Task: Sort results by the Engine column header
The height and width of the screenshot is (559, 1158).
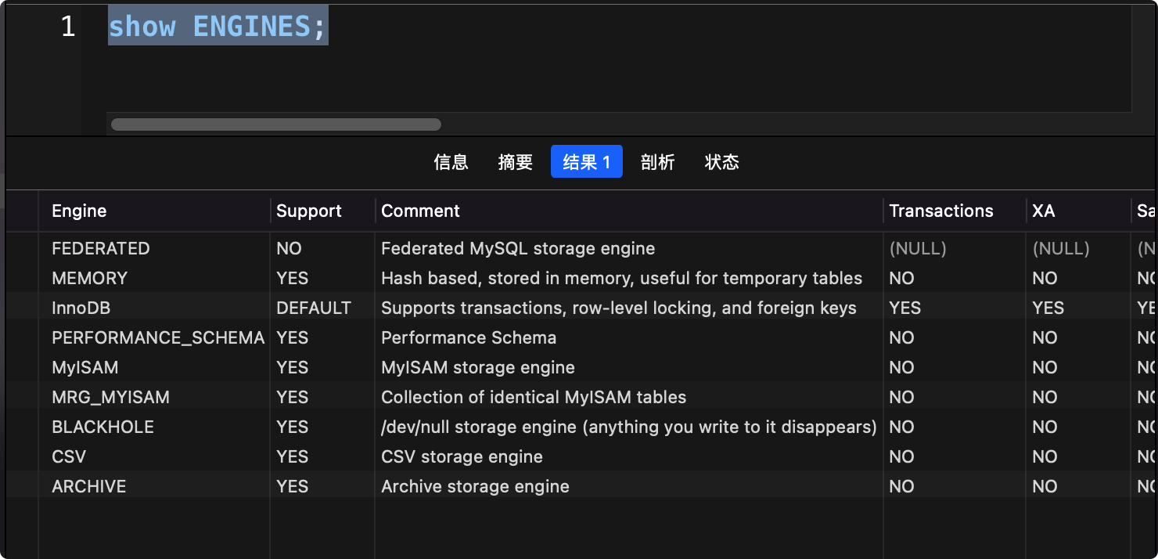Action: coord(78,211)
